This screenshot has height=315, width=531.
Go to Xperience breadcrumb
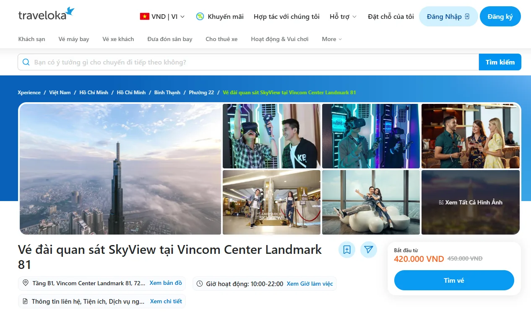29,93
